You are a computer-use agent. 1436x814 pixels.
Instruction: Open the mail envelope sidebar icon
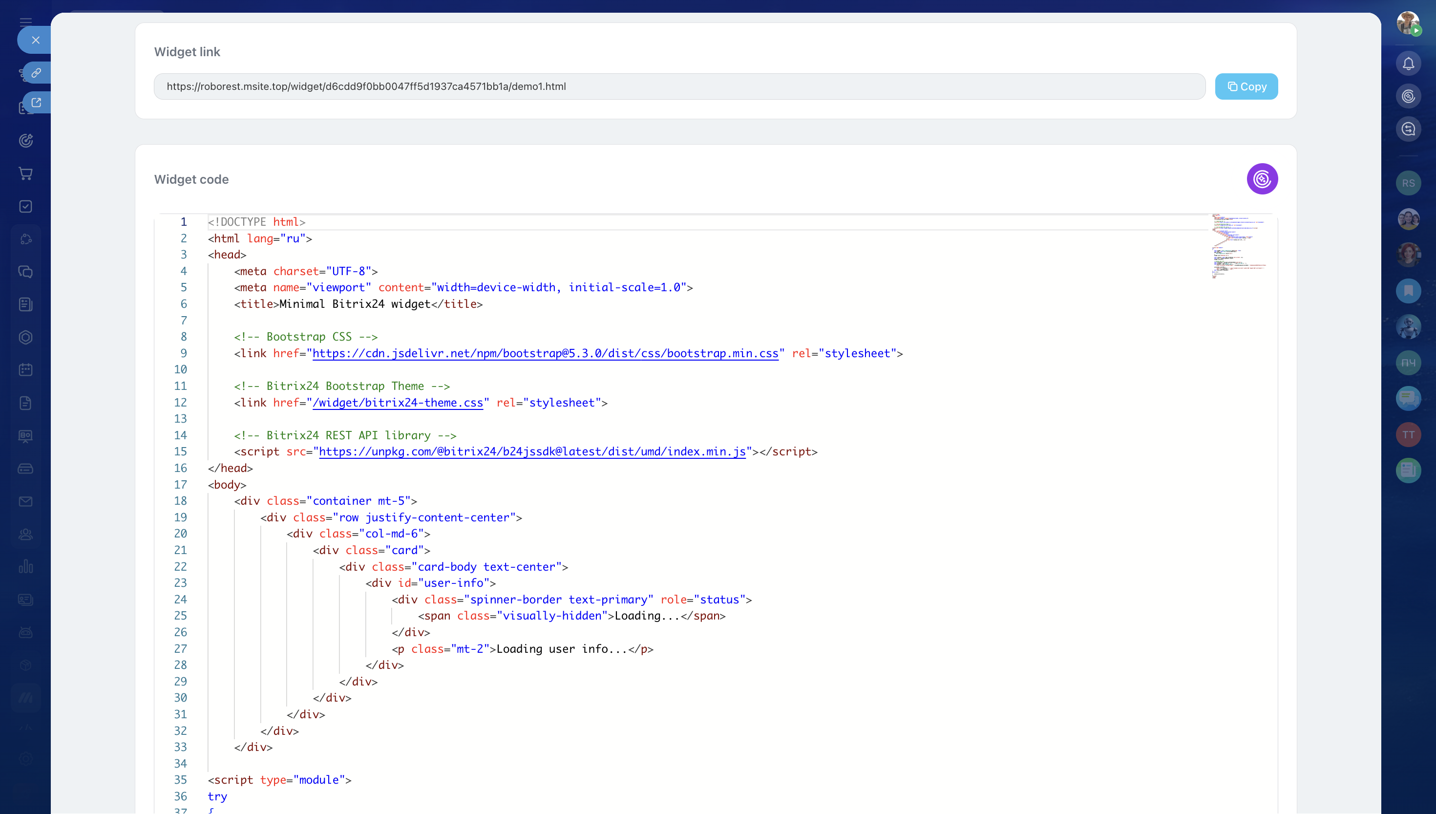pos(26,501)
